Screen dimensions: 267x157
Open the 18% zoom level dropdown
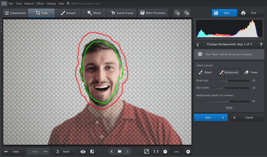[176, 152]
